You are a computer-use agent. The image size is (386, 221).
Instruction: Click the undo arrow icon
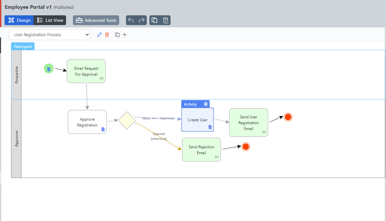[131, 20]
